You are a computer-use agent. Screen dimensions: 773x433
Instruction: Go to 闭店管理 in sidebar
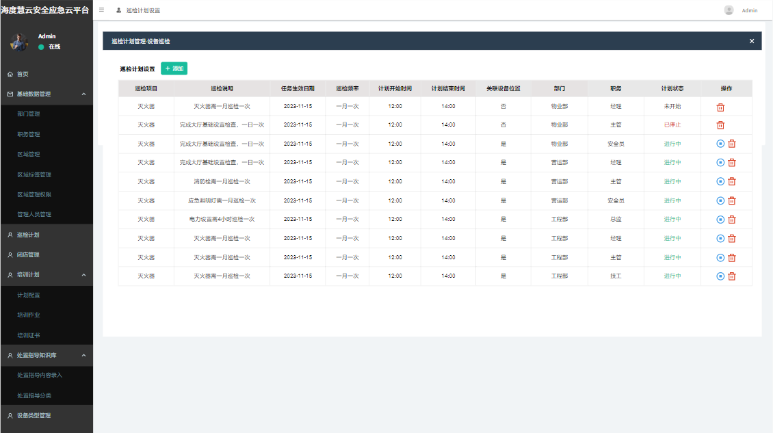tap(28, 254)
